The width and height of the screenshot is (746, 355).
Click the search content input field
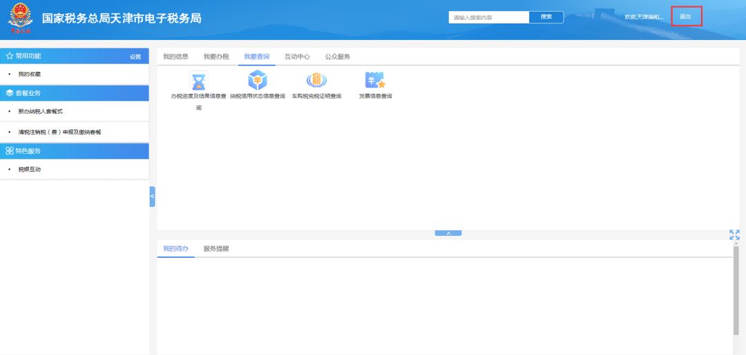pos(488,17)
